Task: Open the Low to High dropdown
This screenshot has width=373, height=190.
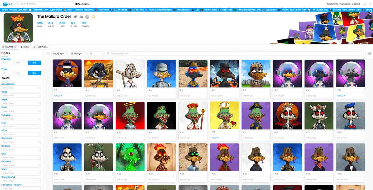Action: tap(78, 54)
